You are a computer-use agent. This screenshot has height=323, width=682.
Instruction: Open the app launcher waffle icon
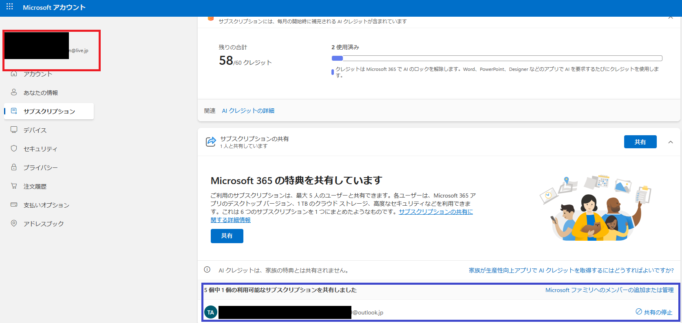[10, 7]
